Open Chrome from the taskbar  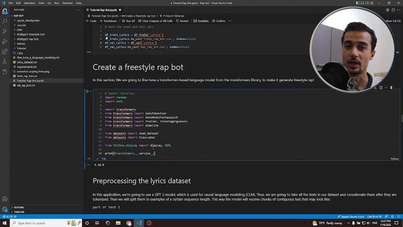click(x=128, y=223)
